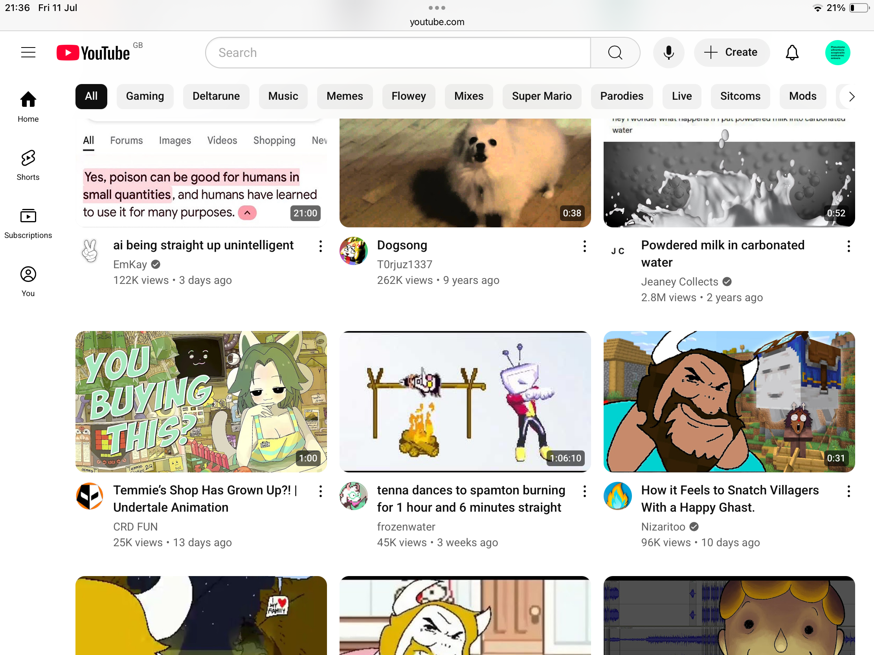Select the Gaming filter chip
The width and height of the screenshot is (874, 655).
tap(145, 96)
